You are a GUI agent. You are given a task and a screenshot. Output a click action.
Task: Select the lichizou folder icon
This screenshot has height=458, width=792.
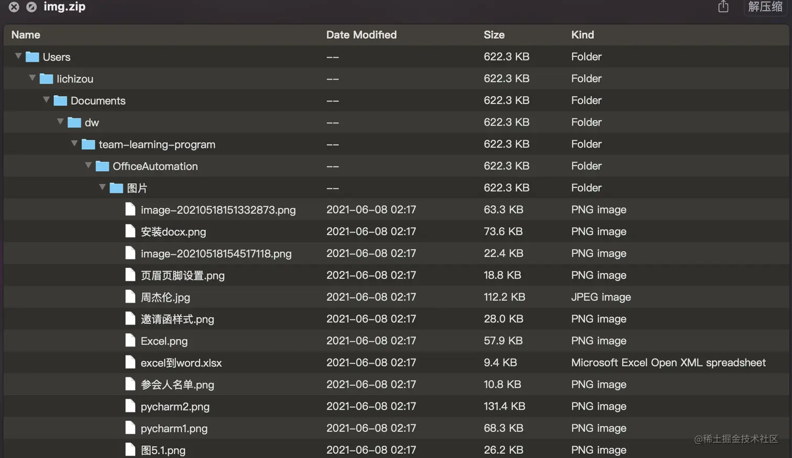tap(47, 79)
